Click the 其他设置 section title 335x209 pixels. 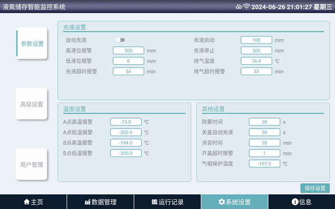[x=213, y=109]
